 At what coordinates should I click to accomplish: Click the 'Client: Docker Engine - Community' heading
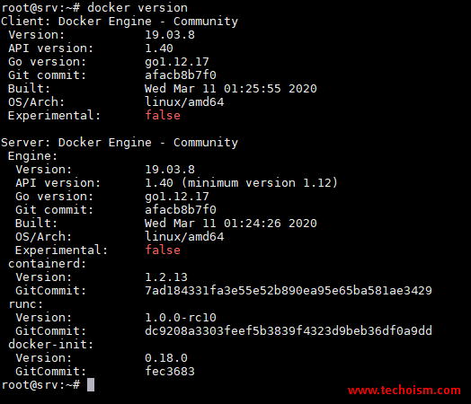(120, 22)
